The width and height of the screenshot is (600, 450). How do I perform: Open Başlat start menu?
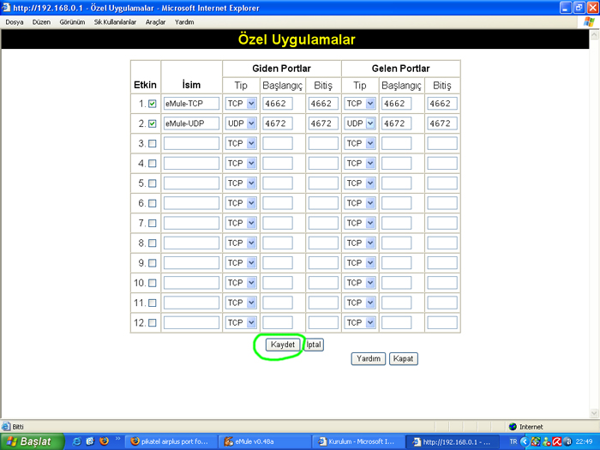[x=33, y=441]
